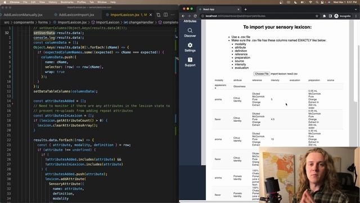Open the View menu in menu bar

point(42,2)
